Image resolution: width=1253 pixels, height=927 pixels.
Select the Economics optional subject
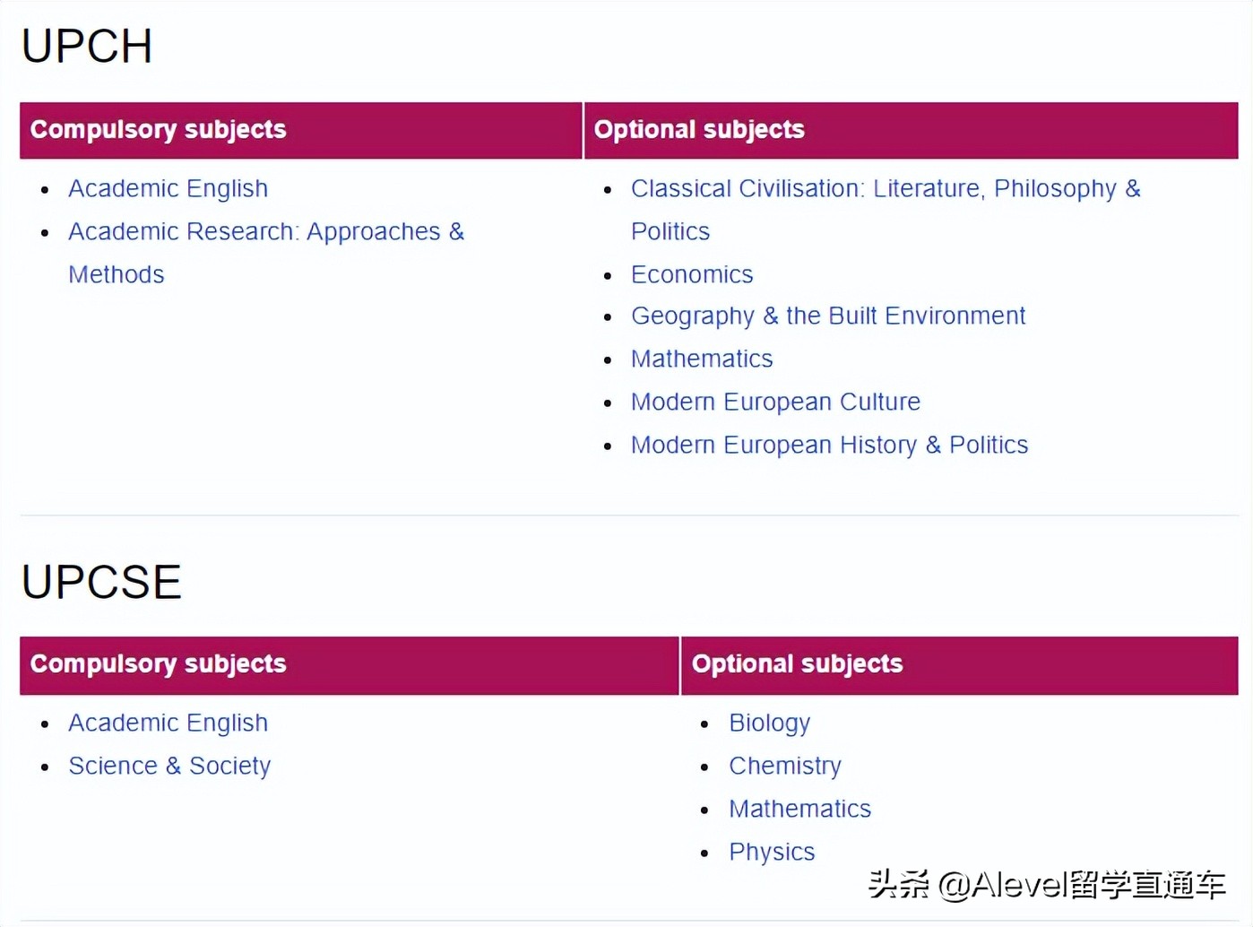(692, 274)
